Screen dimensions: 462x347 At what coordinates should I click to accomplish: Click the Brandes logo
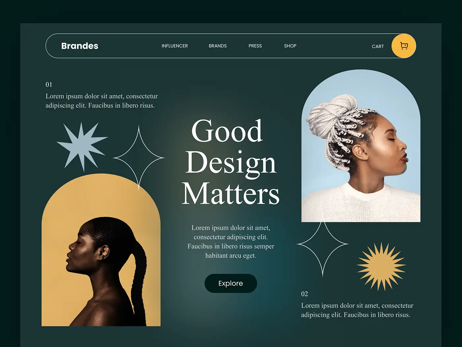point(80,46)
